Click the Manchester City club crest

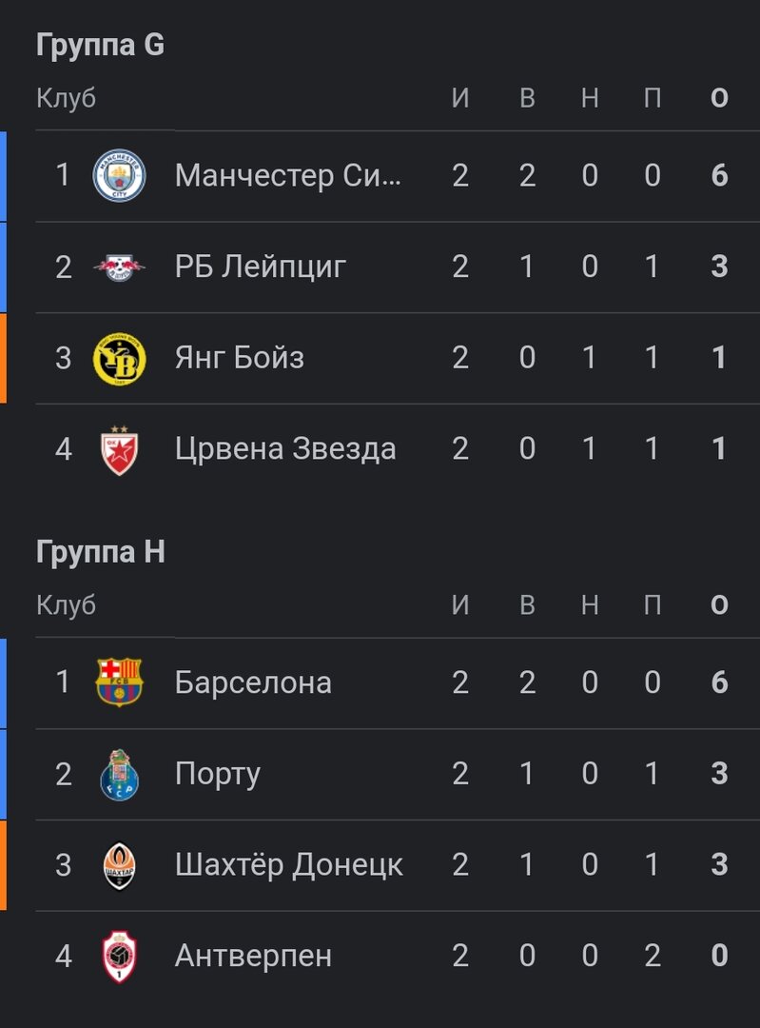pyautogui.click(x=119, y=176)
